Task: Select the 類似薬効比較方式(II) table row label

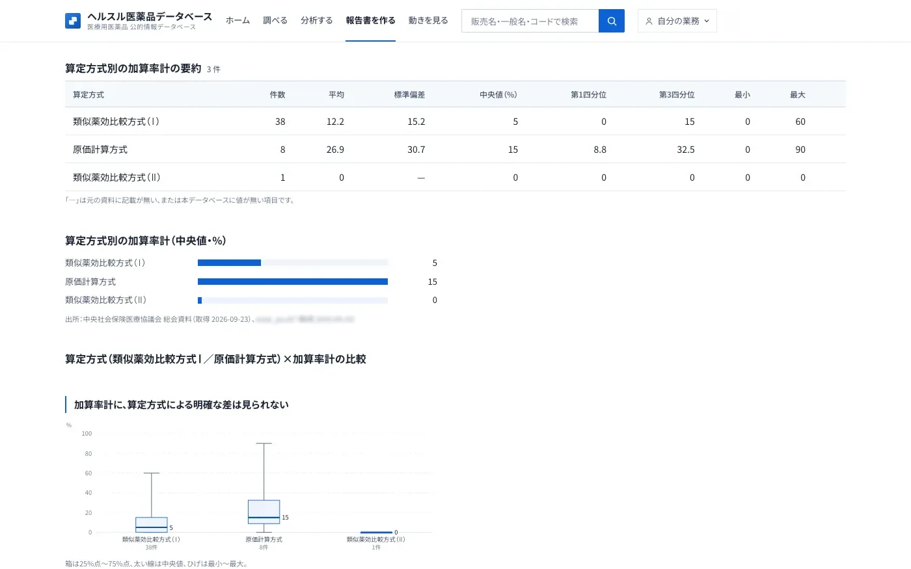Action: point(117,178)
